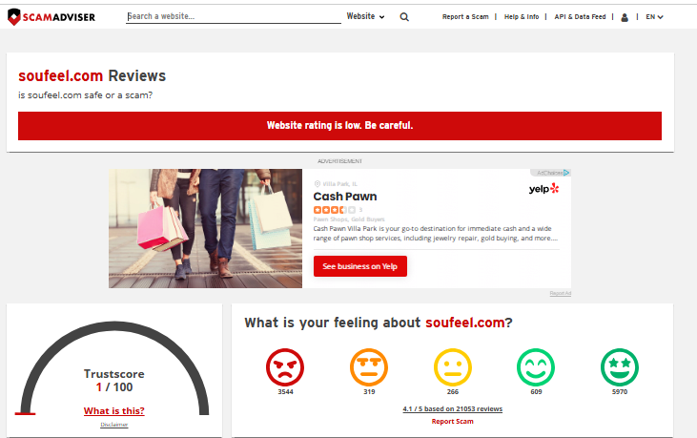This screenshot has width=697, height=438.
Task: Select the yellow neutral face rating
Action: [453, 367]
